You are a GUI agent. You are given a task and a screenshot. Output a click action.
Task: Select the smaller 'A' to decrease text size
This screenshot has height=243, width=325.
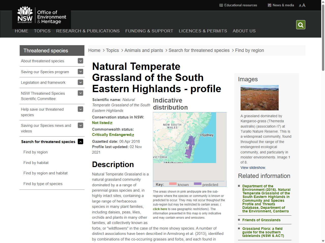click(300, 6)
